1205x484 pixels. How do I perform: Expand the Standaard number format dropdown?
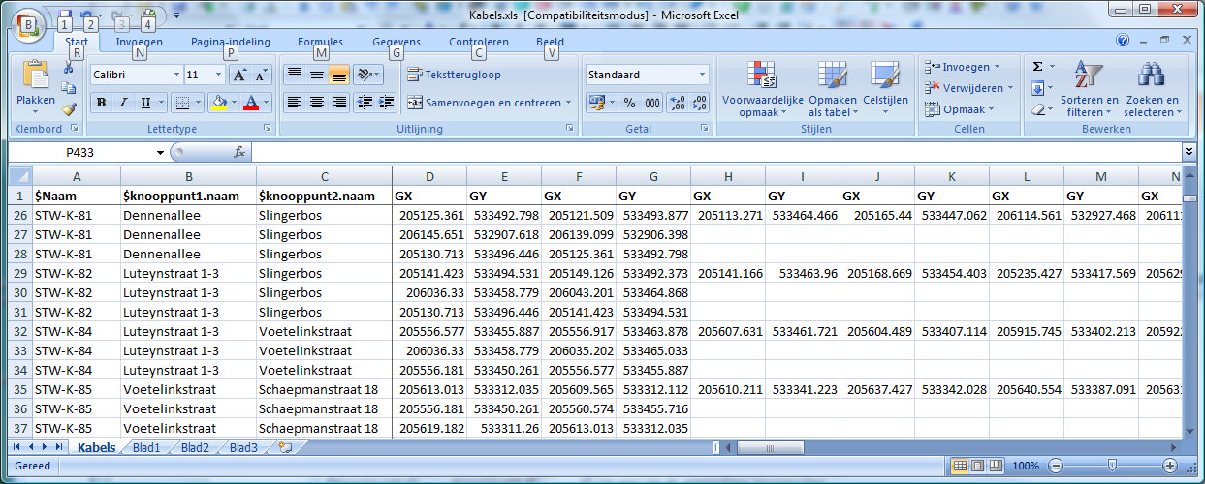pyautogui.click(x=702, y=75)
